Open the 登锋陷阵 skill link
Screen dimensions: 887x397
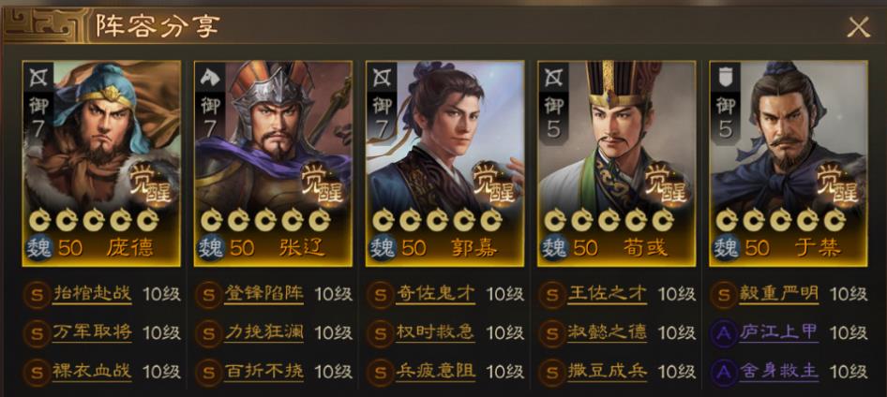[263, 294]
